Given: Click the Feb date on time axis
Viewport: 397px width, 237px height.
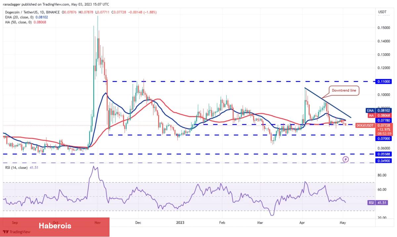Looking at the screenshot, I should click(x=222, y=223).
